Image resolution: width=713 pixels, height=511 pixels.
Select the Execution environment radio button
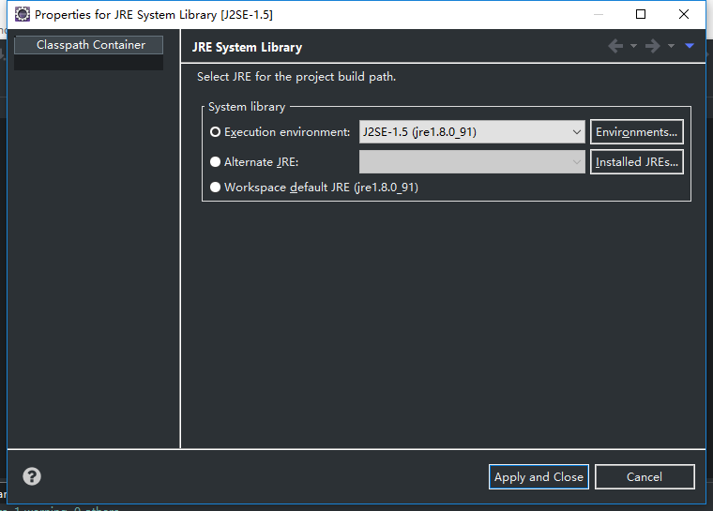(216, 132)
